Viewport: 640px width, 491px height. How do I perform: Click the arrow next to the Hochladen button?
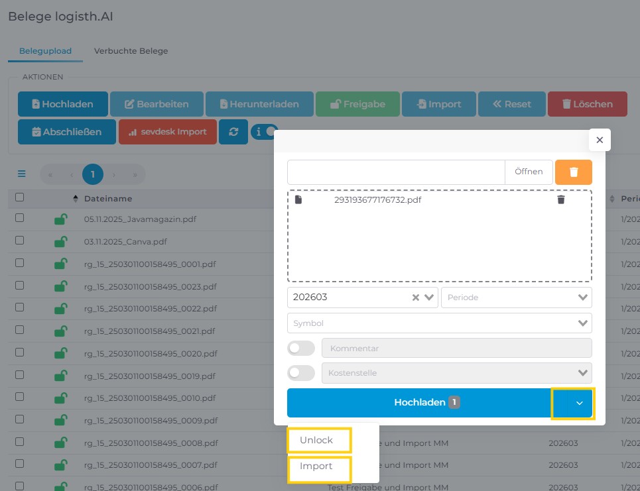(x=579, y=403)
